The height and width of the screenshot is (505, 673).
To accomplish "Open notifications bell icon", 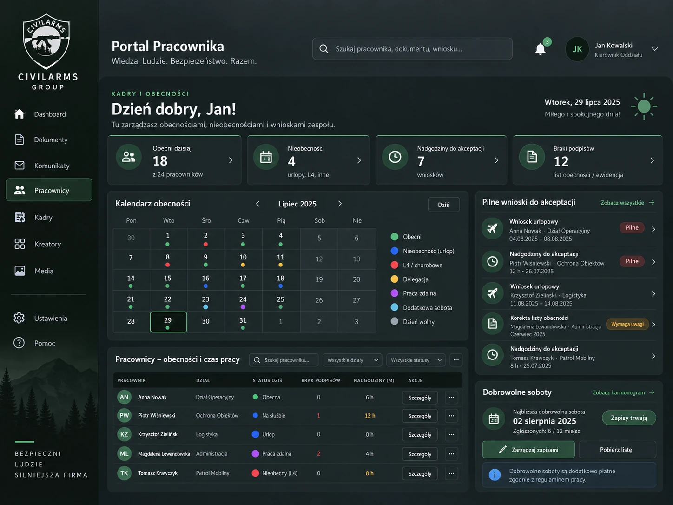I will coord(540,49).
